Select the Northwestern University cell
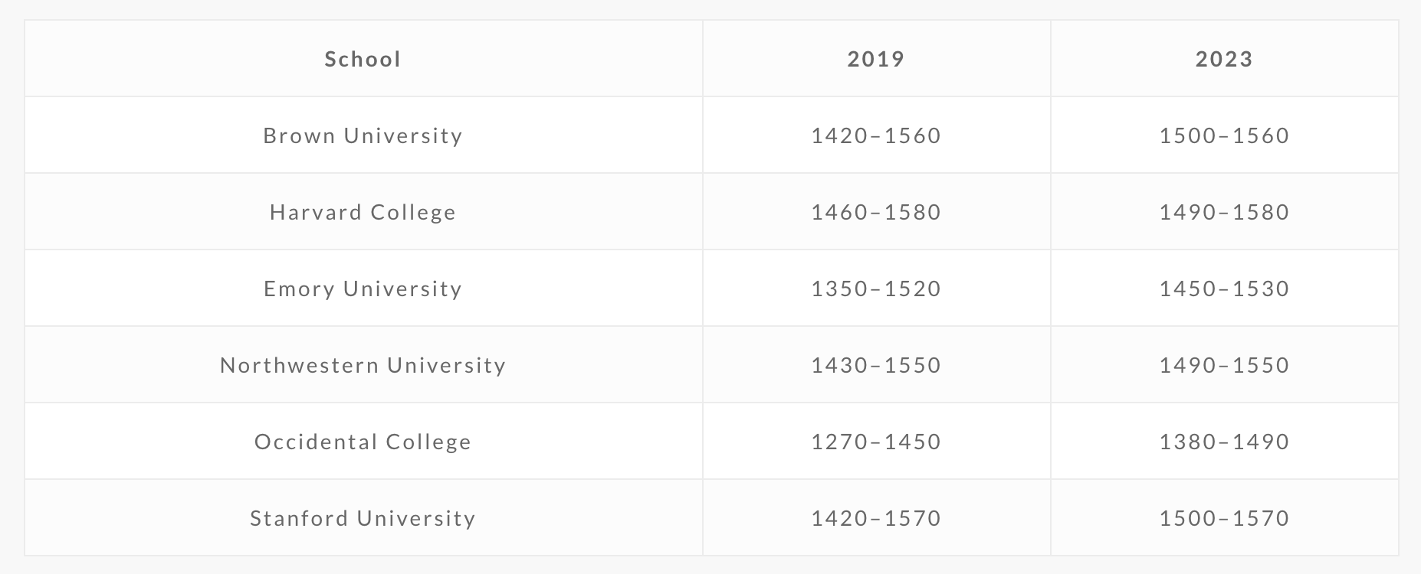 363,365
